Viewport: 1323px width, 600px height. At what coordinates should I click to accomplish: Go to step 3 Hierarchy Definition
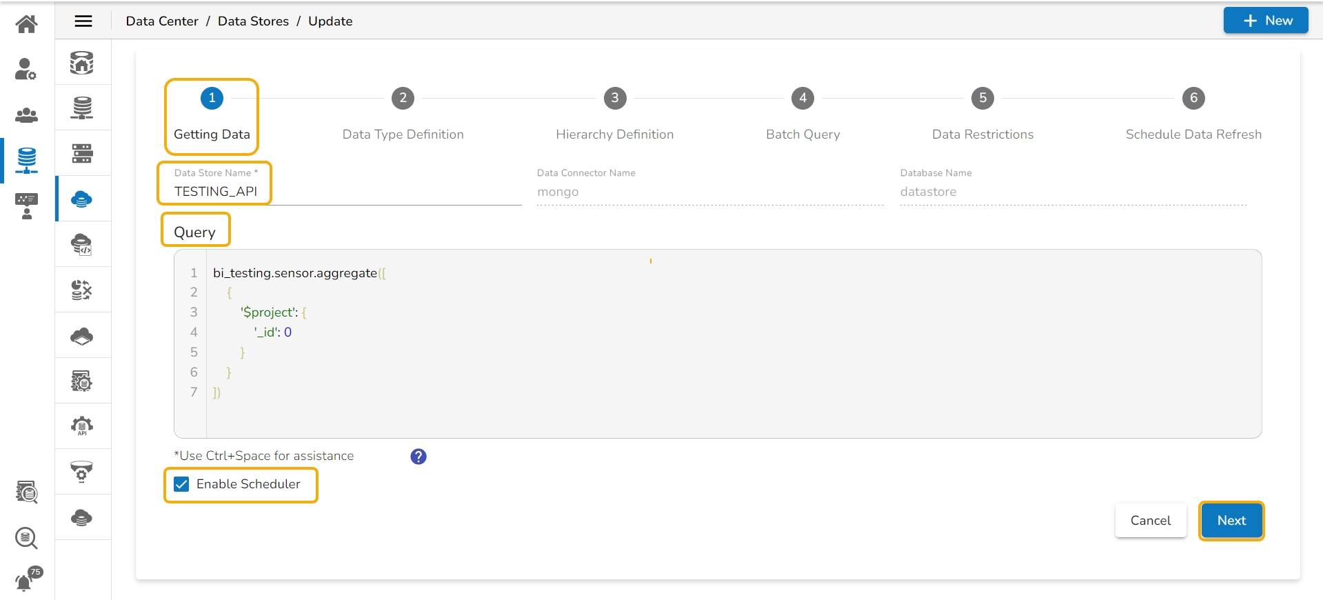point(615,115)
